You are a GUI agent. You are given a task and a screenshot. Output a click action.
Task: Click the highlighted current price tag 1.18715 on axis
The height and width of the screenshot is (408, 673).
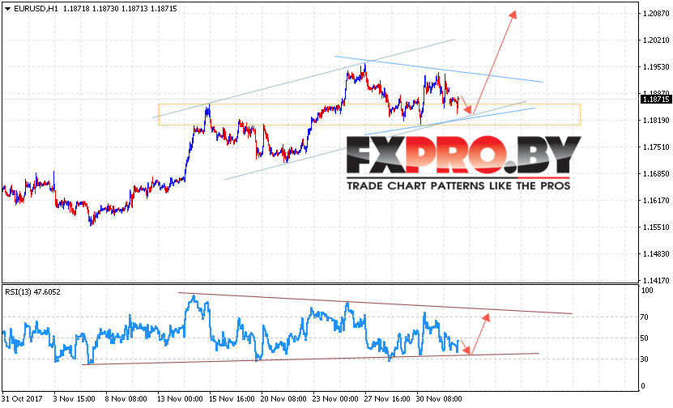pos(655,100)
